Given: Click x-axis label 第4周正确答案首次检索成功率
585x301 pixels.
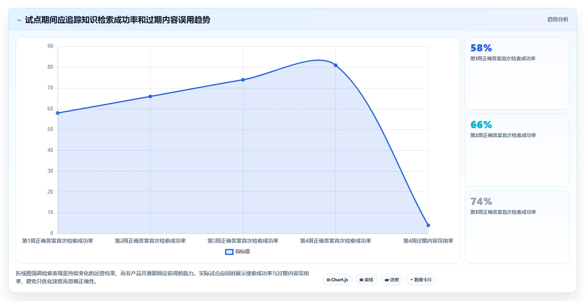Looking at the screenshot, I should tap(335, 241).
